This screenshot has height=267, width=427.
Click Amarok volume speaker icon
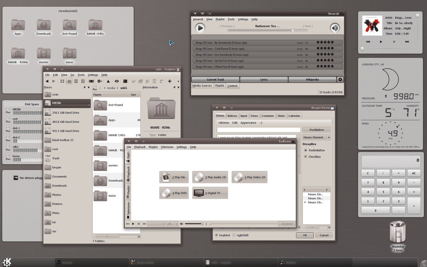(335, 28)
